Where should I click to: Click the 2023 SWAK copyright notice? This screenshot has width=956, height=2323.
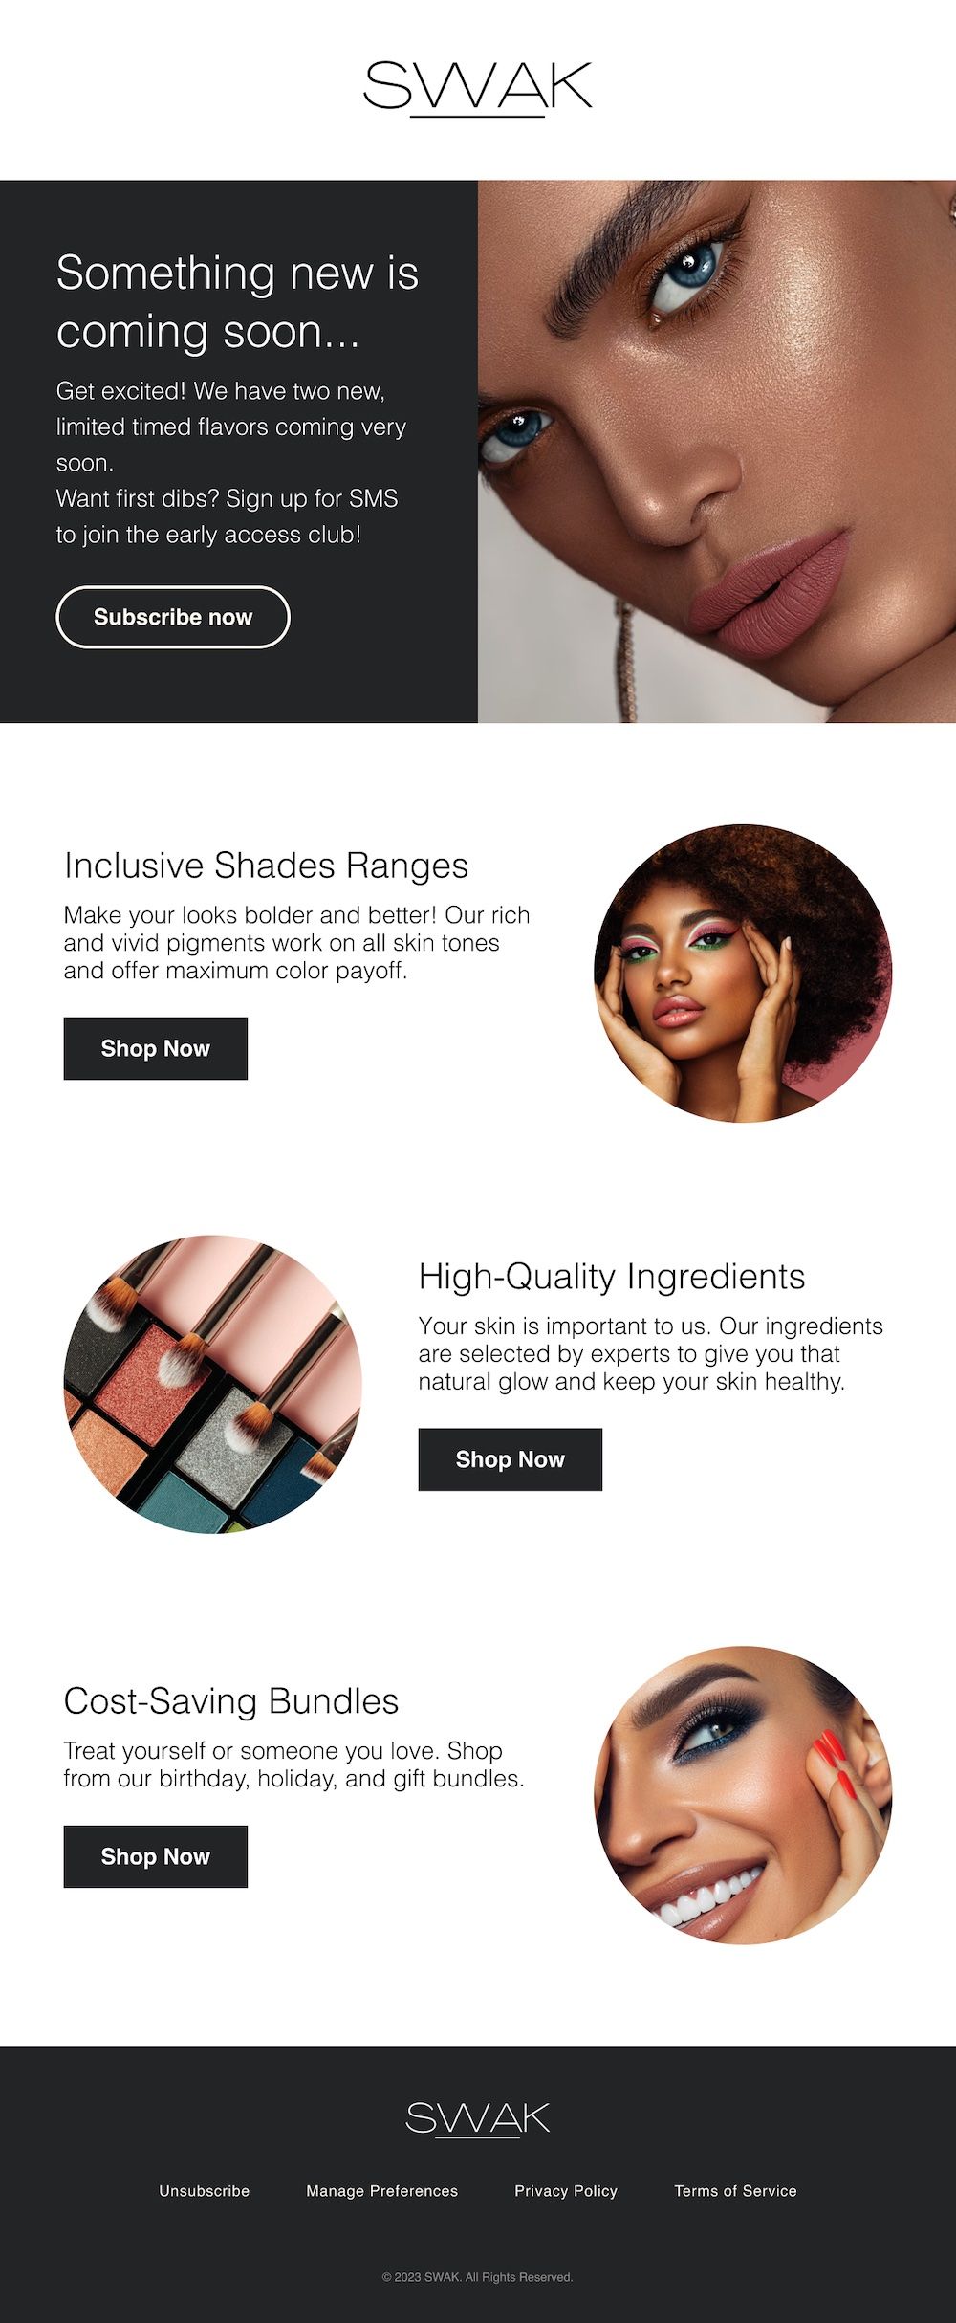[x=478, y=2277]
